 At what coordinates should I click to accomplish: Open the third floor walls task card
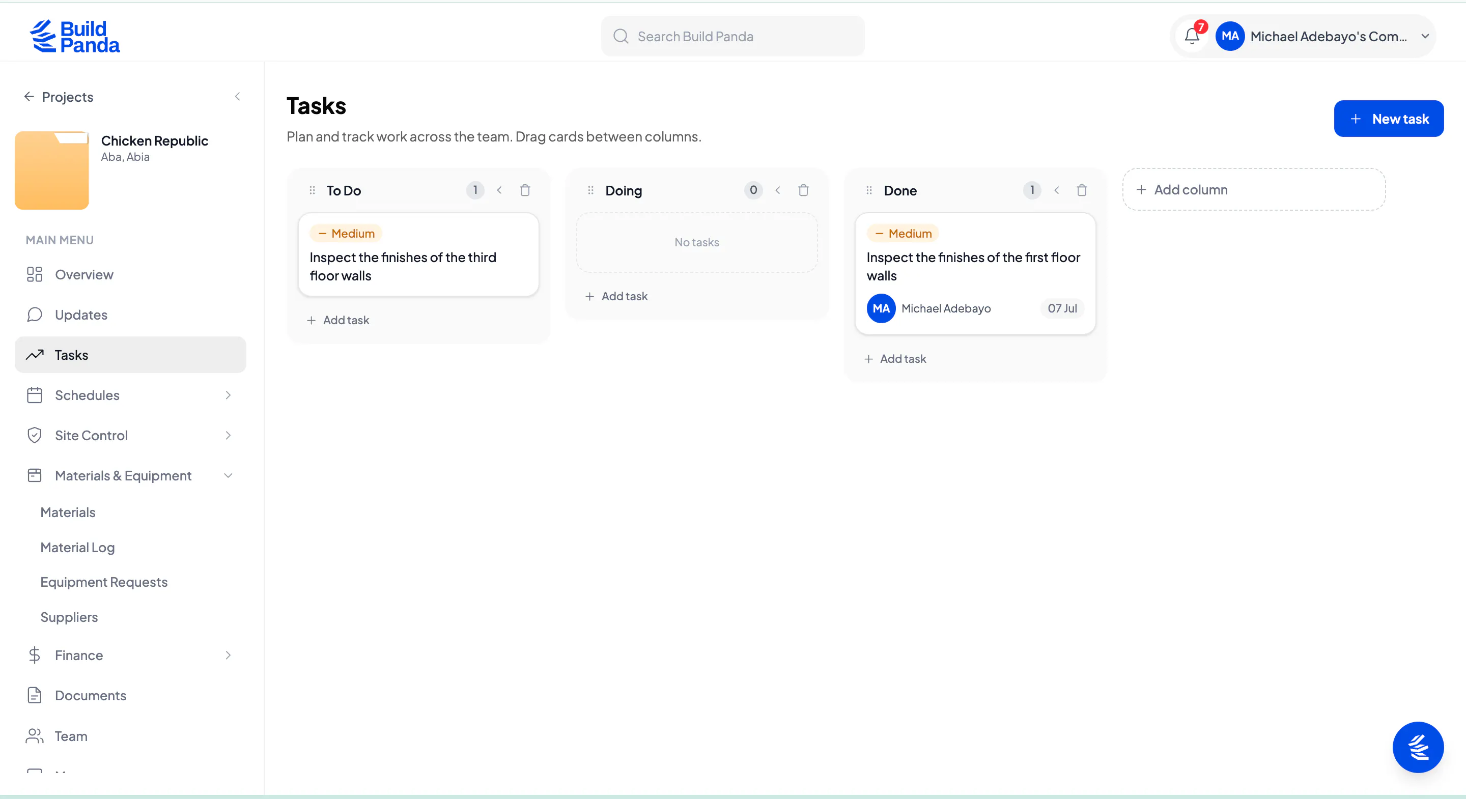click(418, 254)
